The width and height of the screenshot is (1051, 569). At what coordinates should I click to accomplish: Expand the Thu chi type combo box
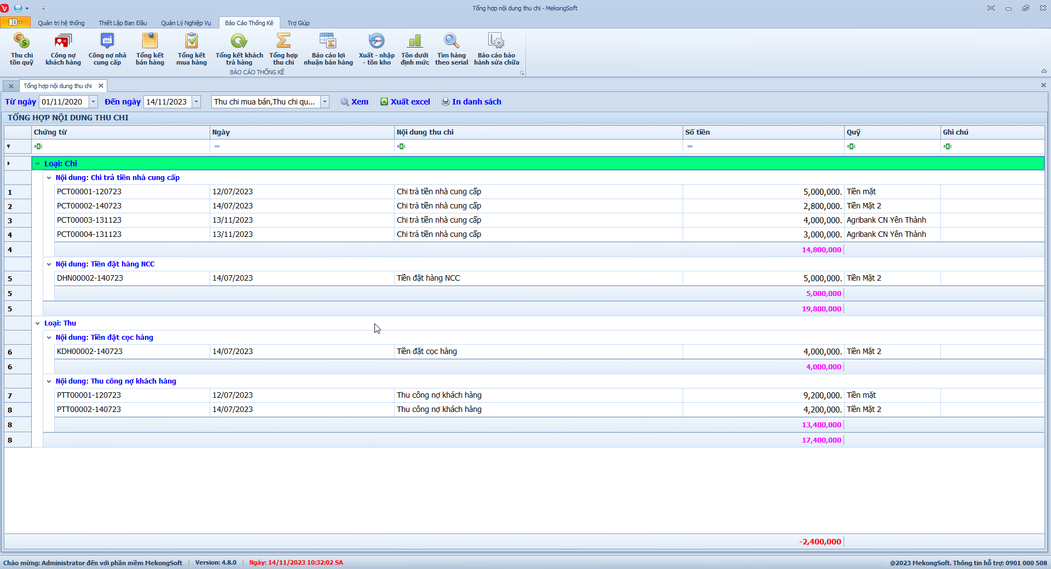[325, 102]
